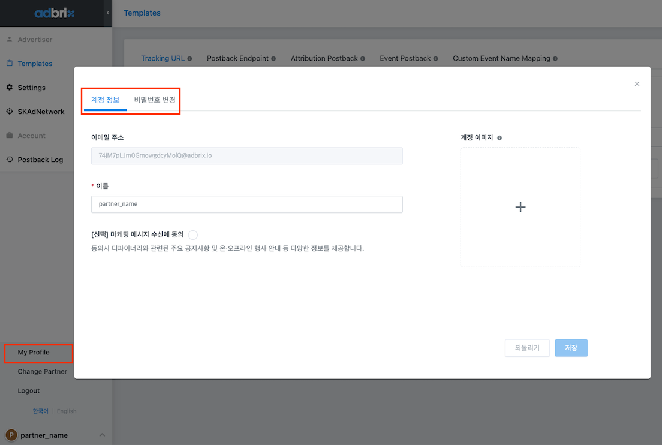Click the partner_name avatar icon
The height and width of the screenshot is (445, 662).
[x=11, y=435]
